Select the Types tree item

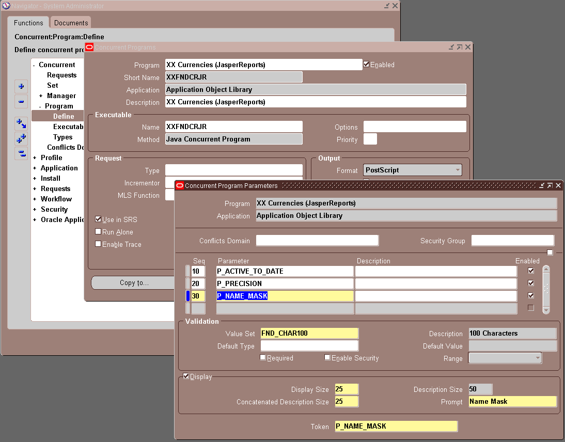62,137
